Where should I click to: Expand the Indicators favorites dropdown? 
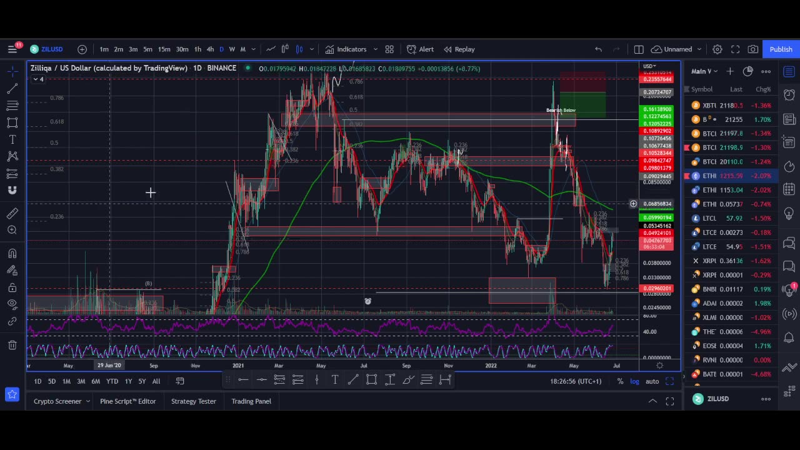(x=375, y=49)
